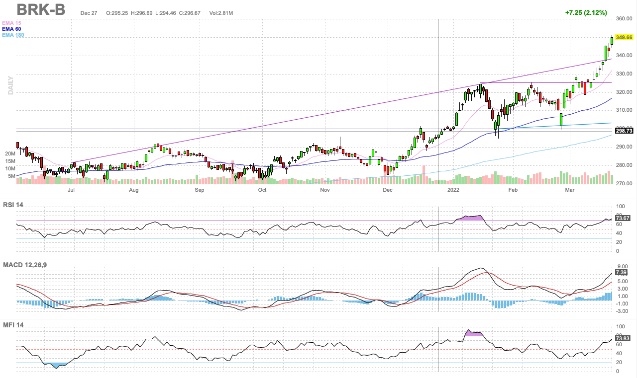Image resolution: width=637 pixels, height=378 pixels.
Task: Click the high price H:296.69 value
Action: 142,13
